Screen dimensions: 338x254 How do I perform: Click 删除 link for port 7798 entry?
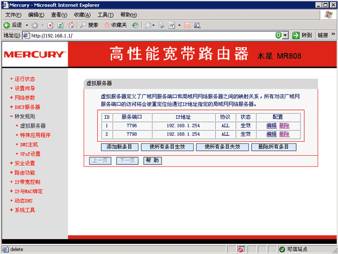click(284, 134)
